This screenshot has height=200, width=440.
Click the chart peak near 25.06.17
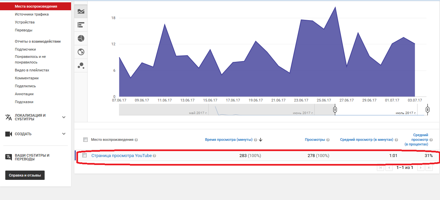click(336, 7)
